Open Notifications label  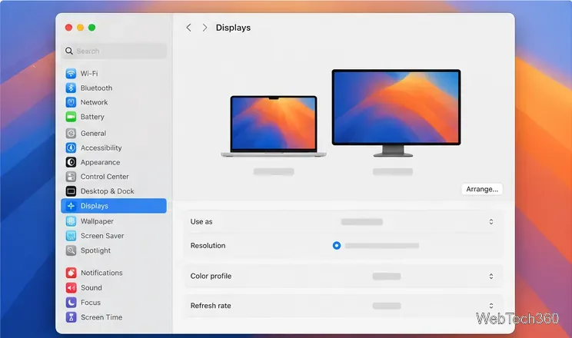point(101,273)
